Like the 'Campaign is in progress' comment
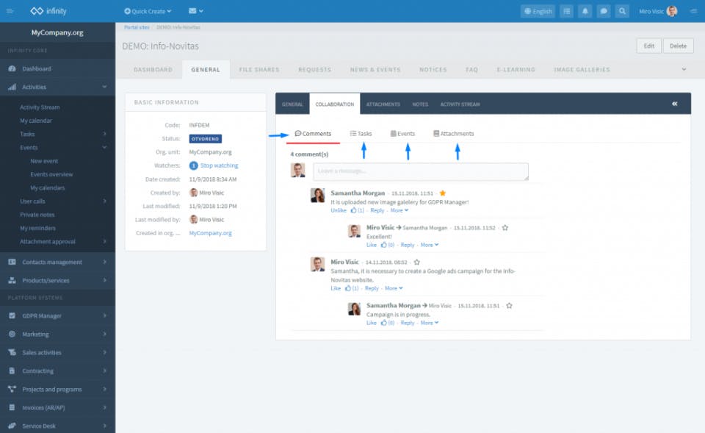This screenshot has height=433, width=705. [x=372, y=323]
